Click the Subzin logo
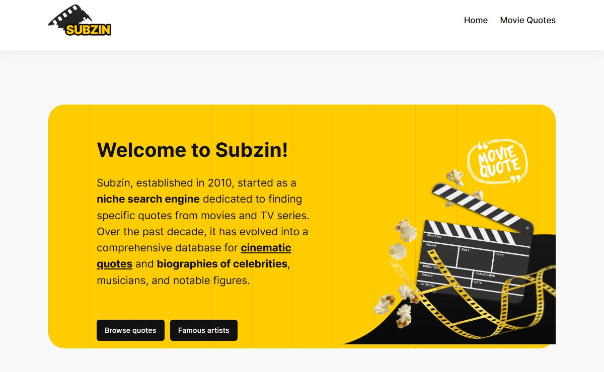The height and width of the screenshot is (372, 604). point(80,20)
